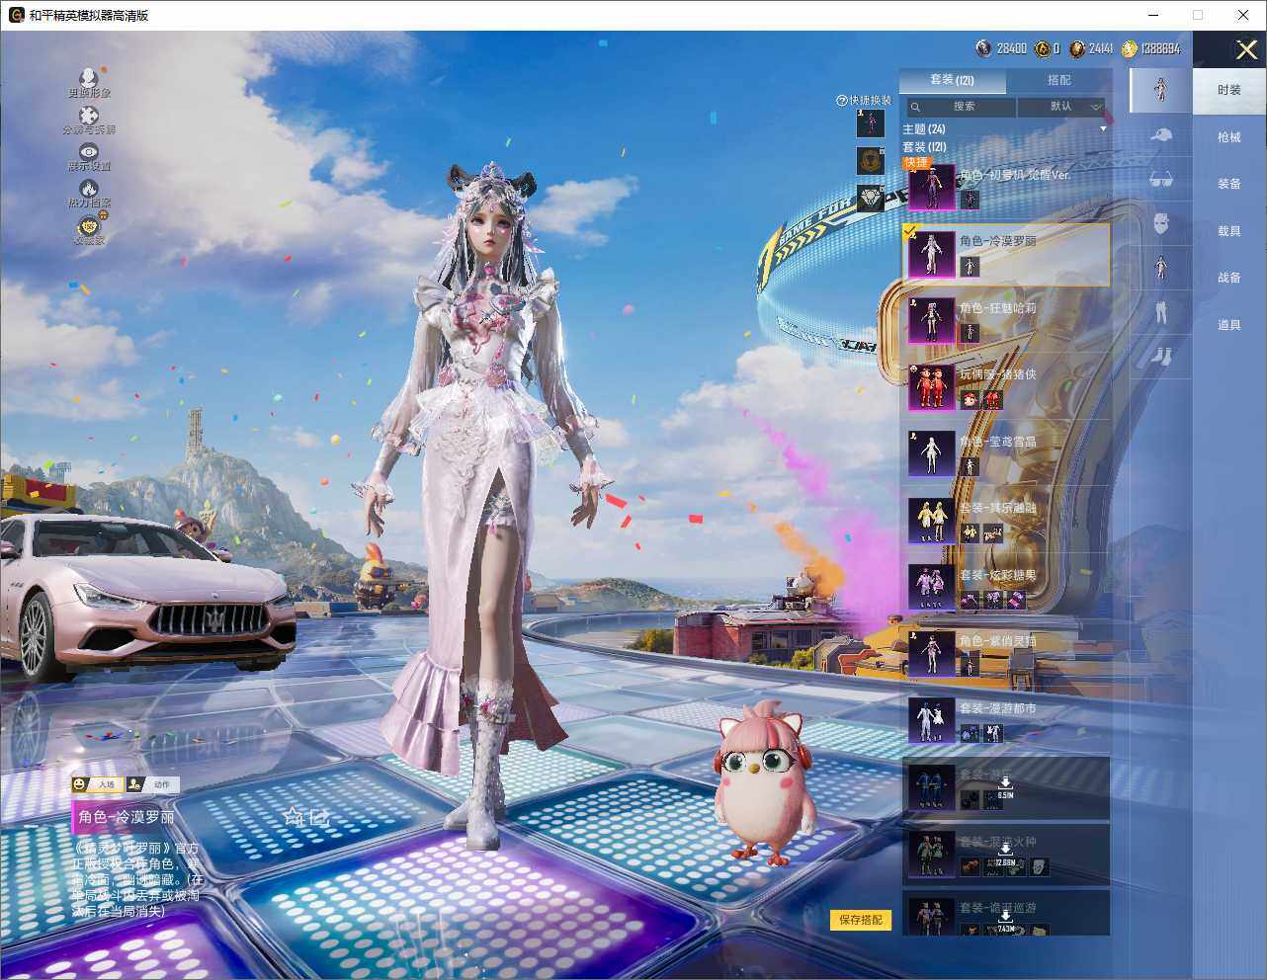
Task: Close the wardrobe with the X icon
Action: pyautogui.click(x=1246, y=49)
